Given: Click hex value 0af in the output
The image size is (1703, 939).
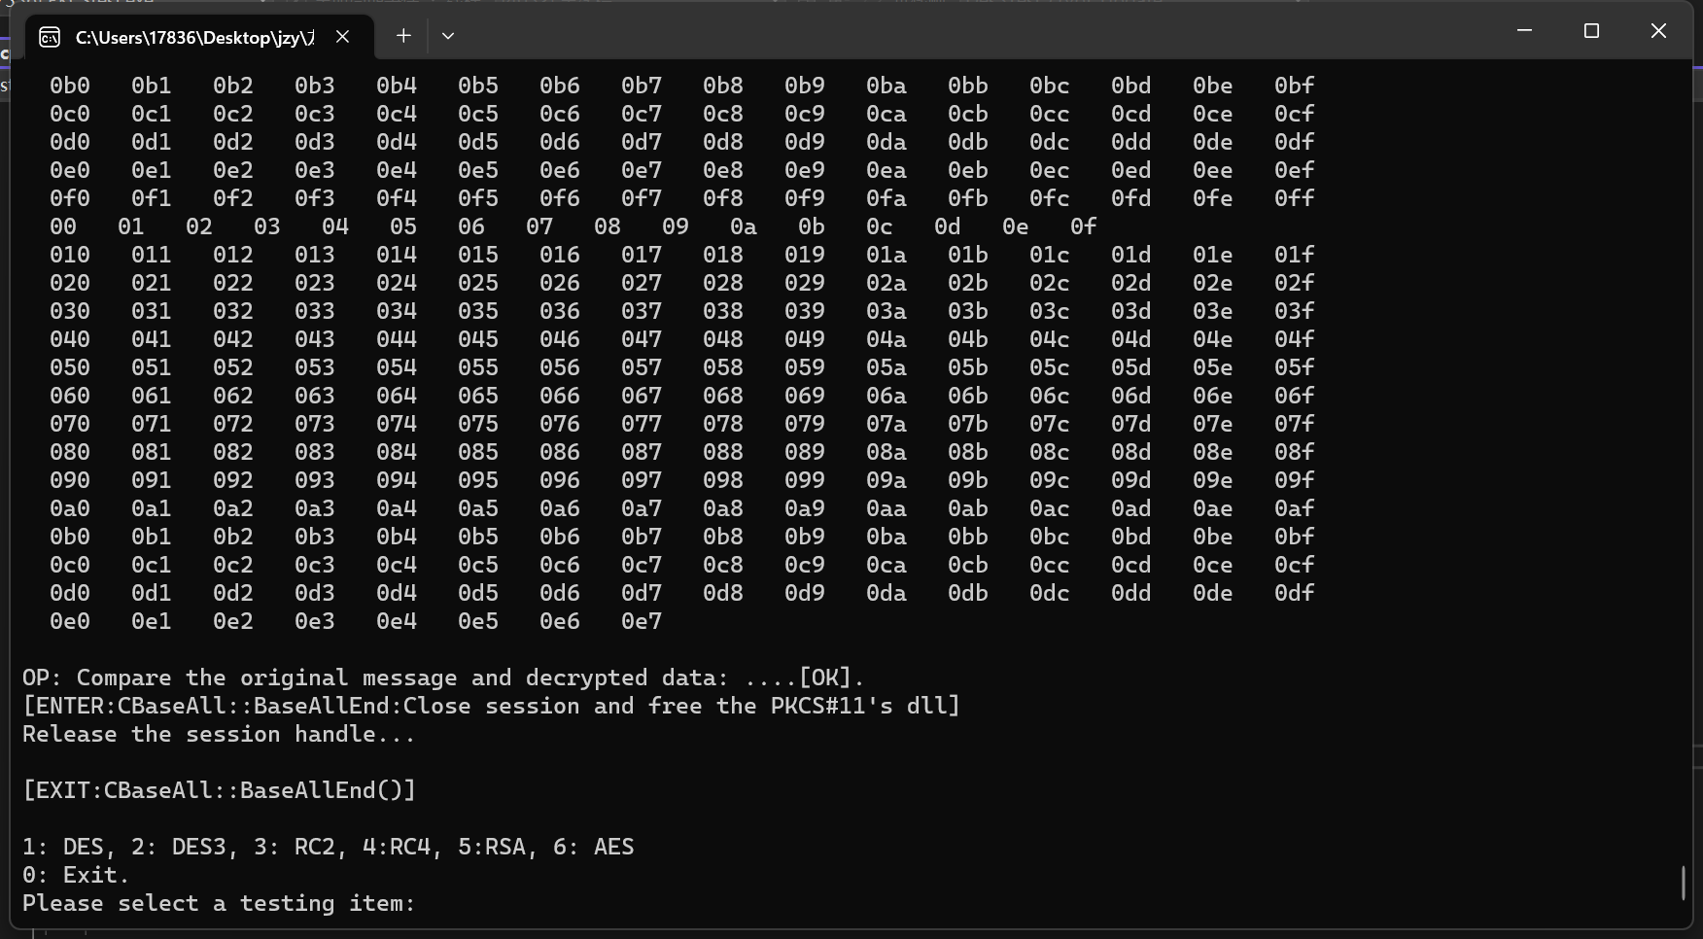Looking at the screenshot, I should pyautogui.click(x=1294, y=508).
